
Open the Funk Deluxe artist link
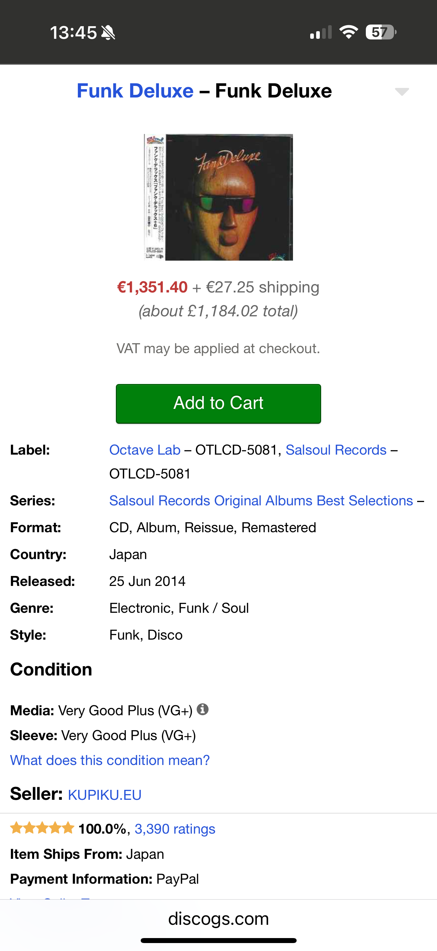point(135,91)
